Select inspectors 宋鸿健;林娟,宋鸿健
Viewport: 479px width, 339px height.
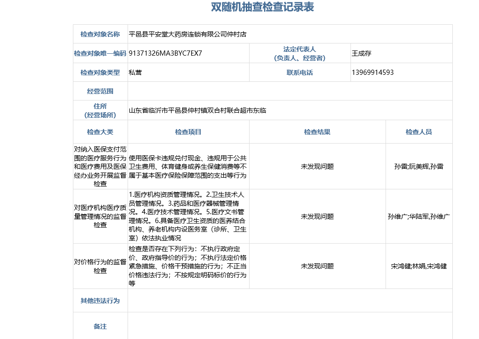coord(419,266)
